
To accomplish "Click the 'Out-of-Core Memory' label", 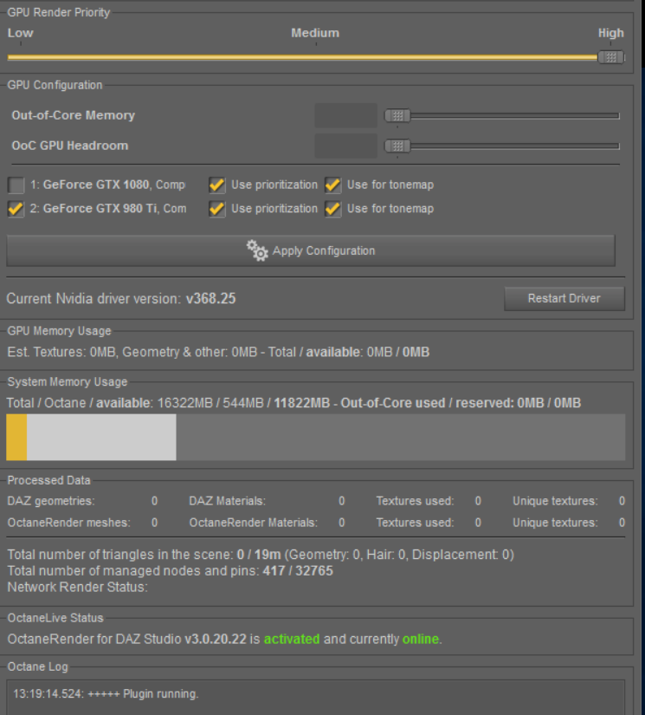I will (x=74, y=115).
